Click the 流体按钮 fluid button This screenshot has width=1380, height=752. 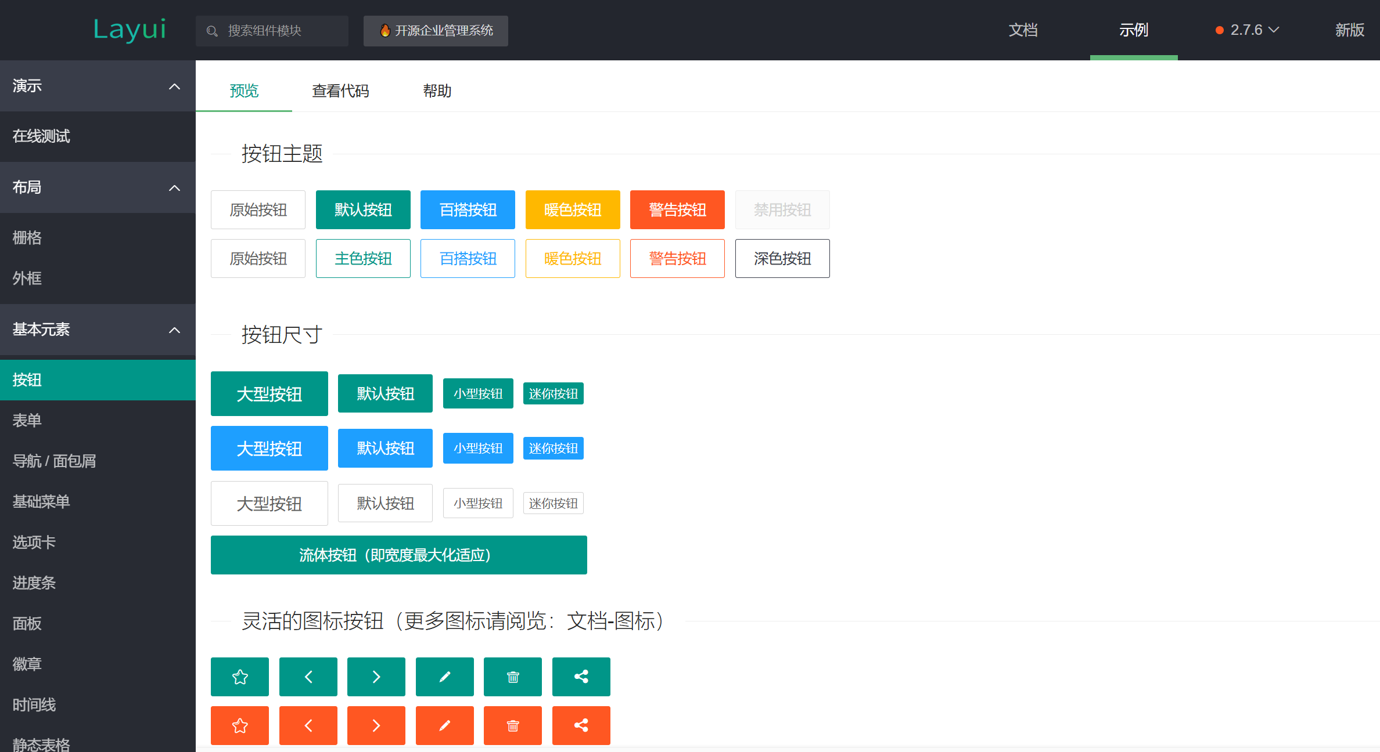398,555
